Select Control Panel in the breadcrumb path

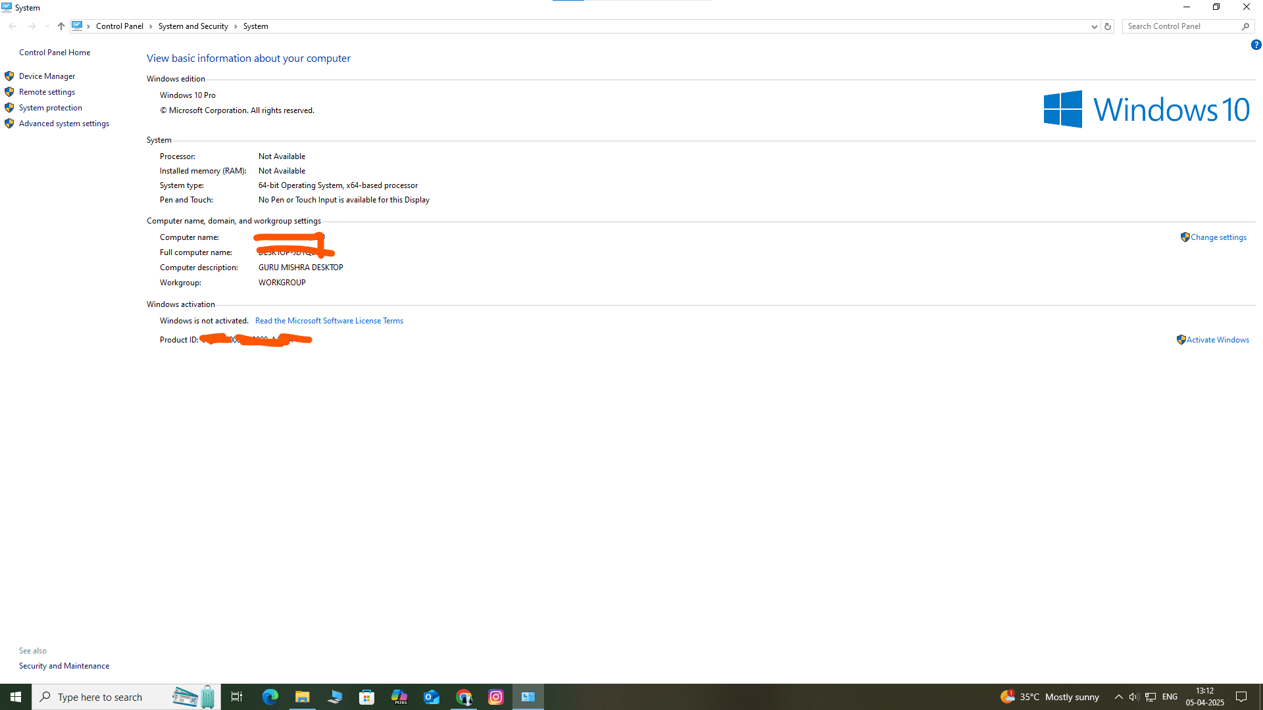pos(119,26)
